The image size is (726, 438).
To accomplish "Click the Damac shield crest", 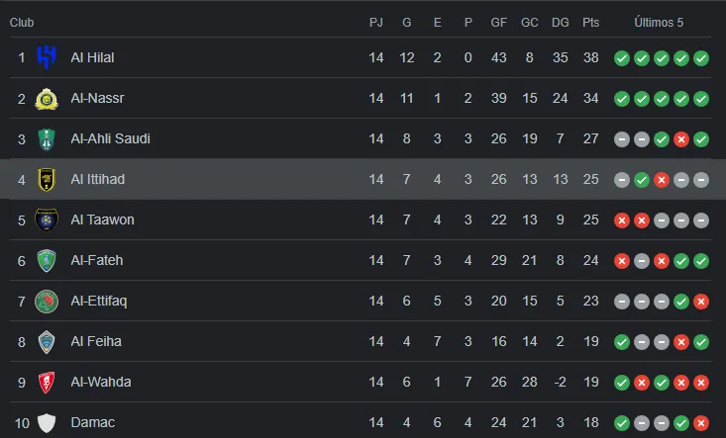I will point(47,422).
